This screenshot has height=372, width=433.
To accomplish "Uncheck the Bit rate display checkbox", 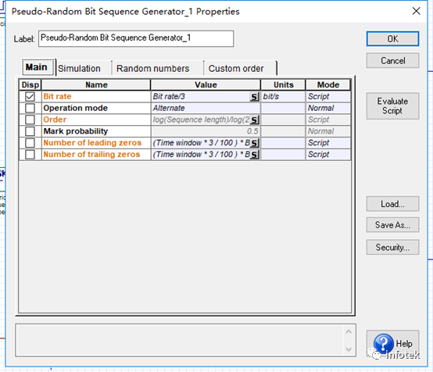I will coord(30,96).
